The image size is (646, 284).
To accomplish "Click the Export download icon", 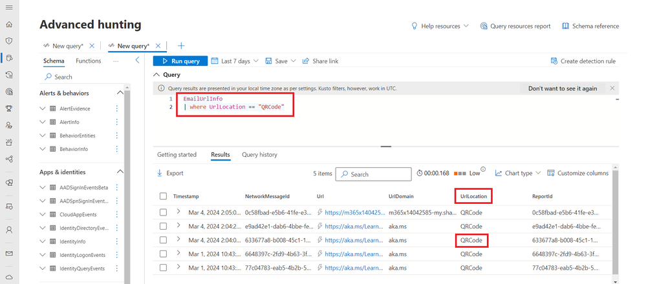I will 160,174.
